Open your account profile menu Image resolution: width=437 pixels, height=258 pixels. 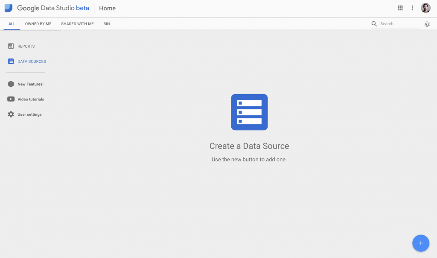(425, 8)
